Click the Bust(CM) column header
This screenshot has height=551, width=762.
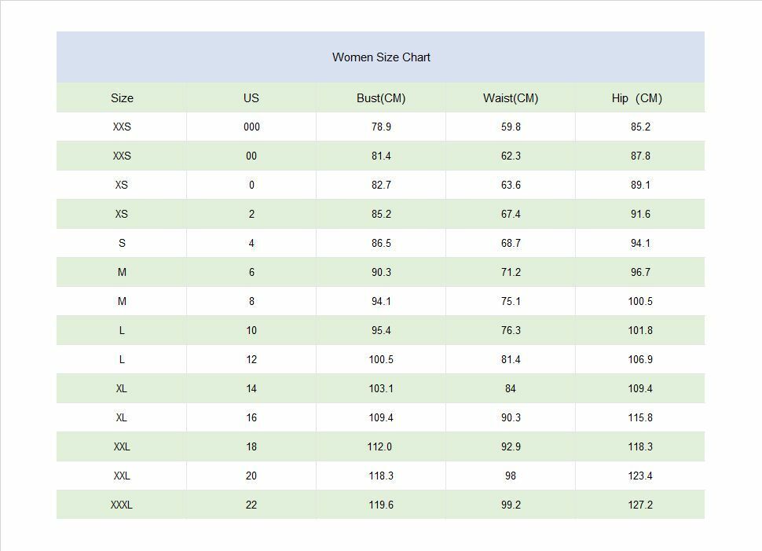tap(381, 98)
